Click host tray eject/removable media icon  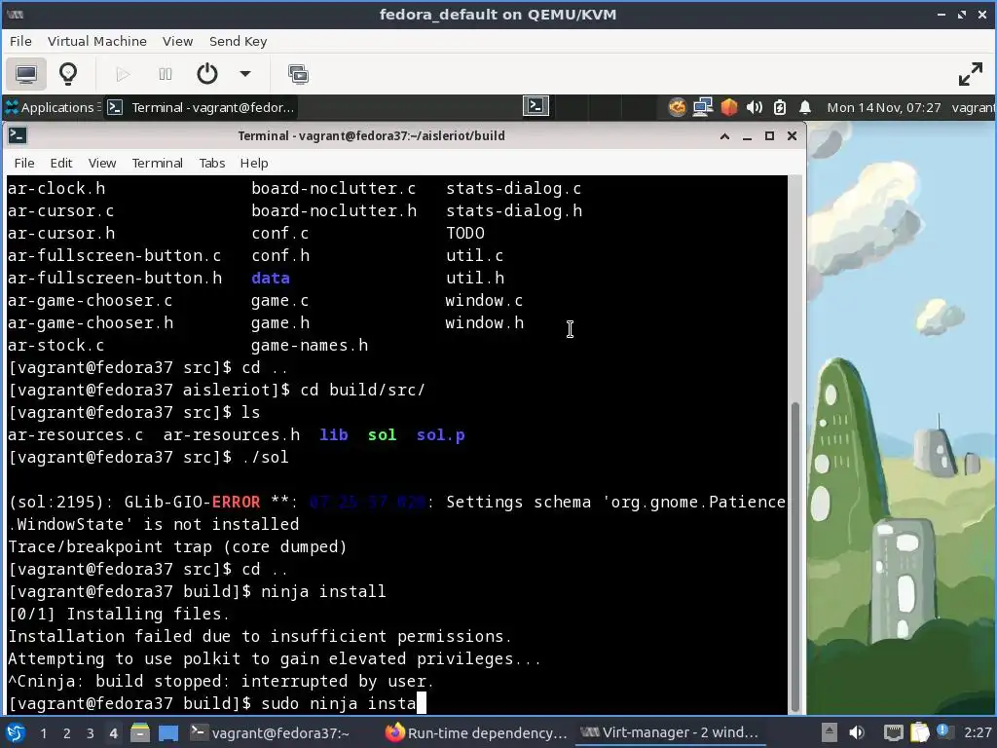coord(829,732)
